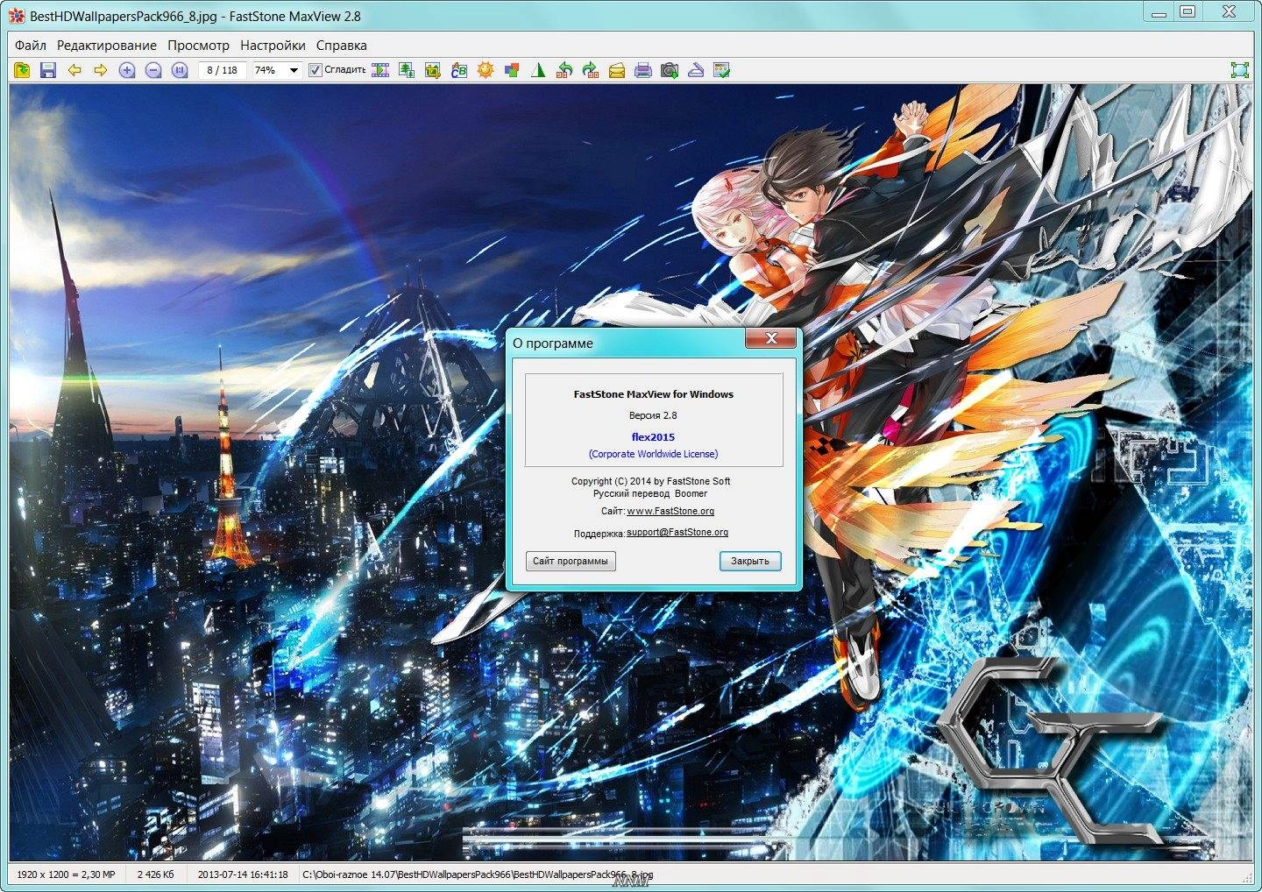Click the 2013-07-14 16:41:18 date entry
Viewport: 1262px width, 892px height.
click(x=243, y=874)
